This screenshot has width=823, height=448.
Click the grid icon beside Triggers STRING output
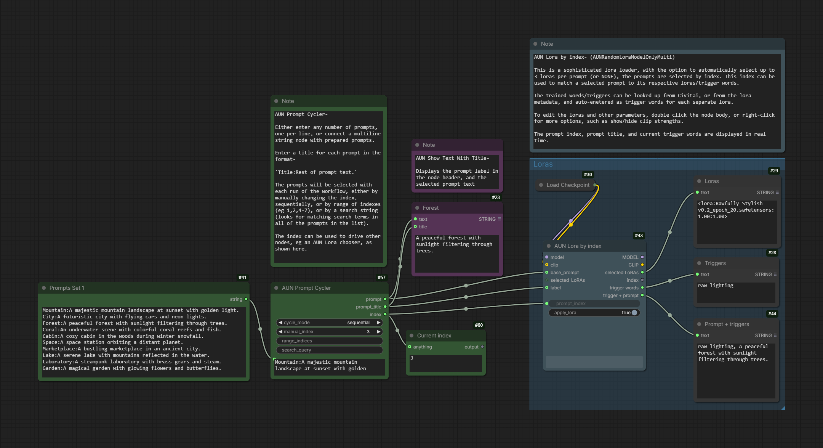[776, 274]
